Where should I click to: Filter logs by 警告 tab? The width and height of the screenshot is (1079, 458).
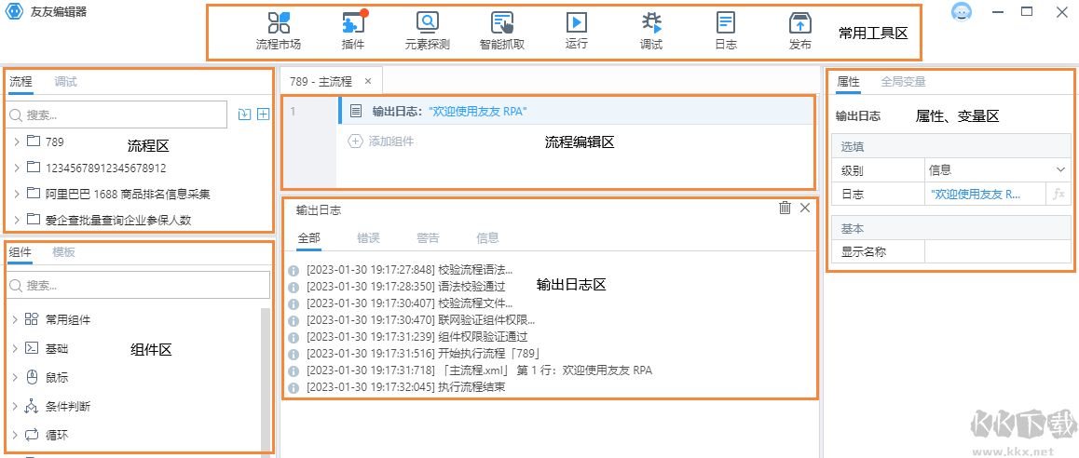point(428,238)
